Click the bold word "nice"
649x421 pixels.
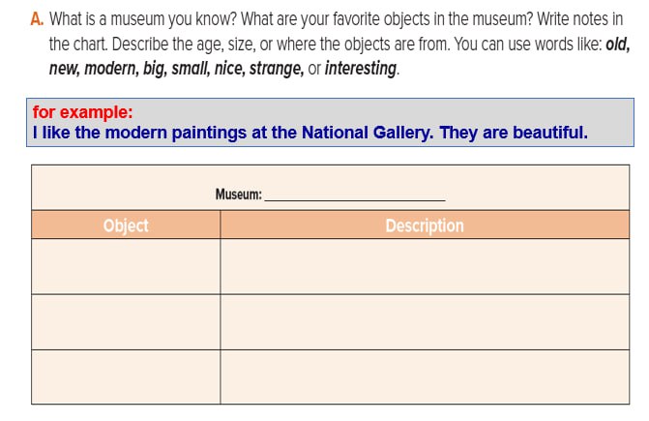tap(233, 69)
